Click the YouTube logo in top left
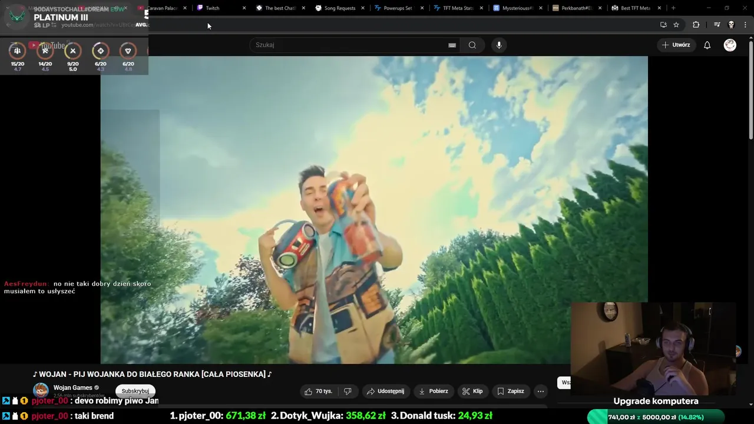The image size is (754, 424). pyautogui.click(x=48, y=45)
